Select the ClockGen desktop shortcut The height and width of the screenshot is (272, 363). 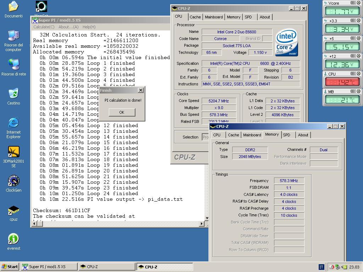(x=13, y=181)
